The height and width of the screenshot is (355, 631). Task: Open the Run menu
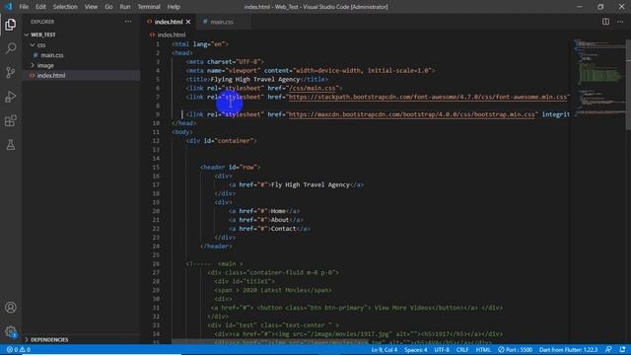point(125,7)
